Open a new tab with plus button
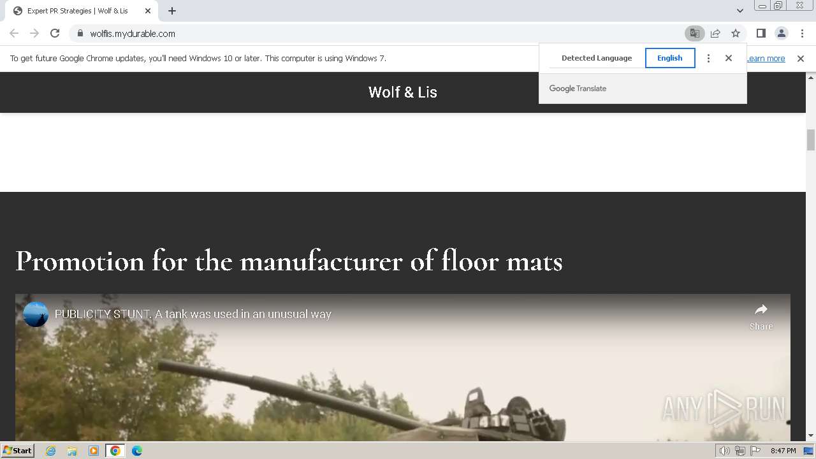Viewport: 816px width, 459px height. tap(172, 11)
